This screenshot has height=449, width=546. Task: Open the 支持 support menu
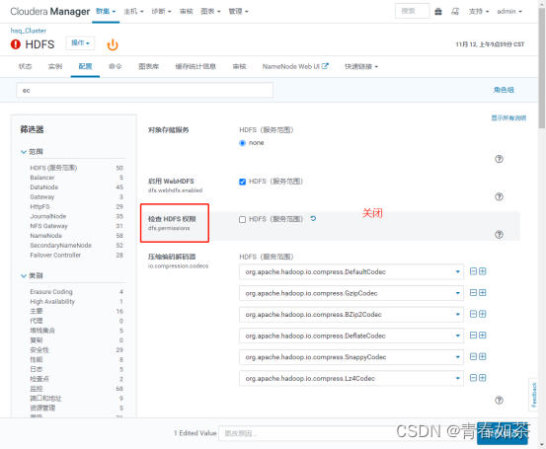tap(479, 12)
